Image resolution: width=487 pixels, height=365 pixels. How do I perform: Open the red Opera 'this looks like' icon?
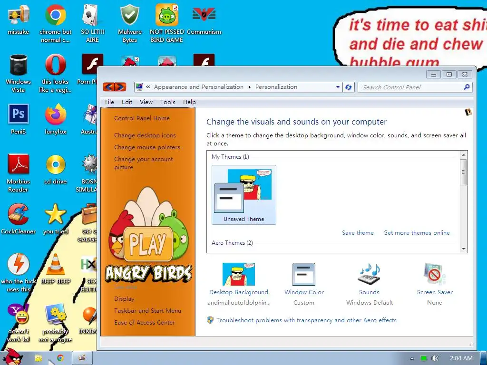pos(55,74)
